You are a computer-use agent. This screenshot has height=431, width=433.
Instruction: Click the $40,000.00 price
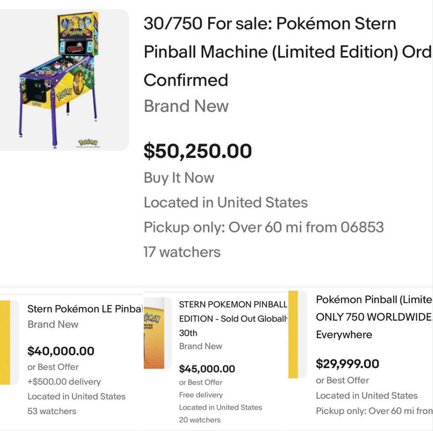[x=61, y=351]
